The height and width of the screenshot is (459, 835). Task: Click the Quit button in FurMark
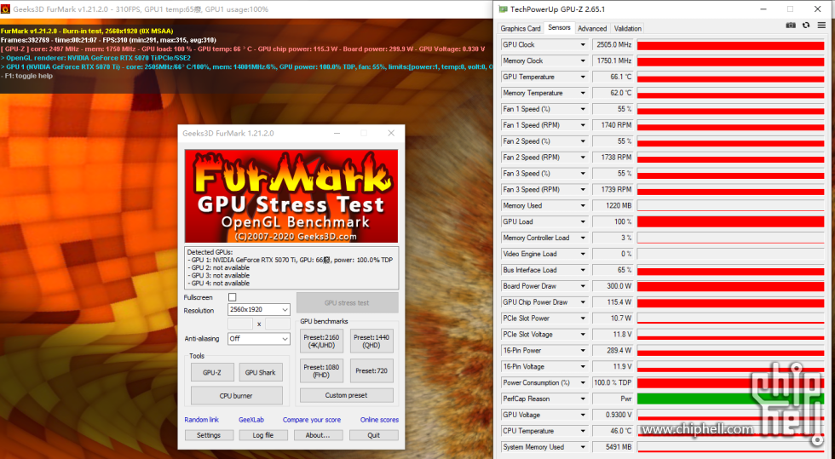tap(374, 435)
